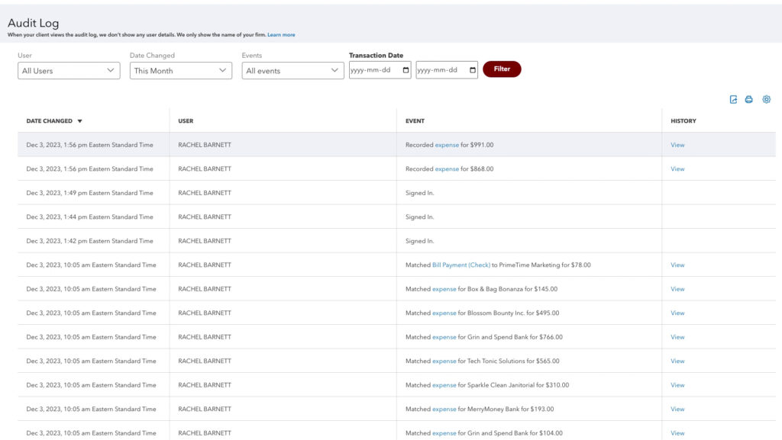Open the calendar picker for the start date
The image size is (782, 440).
click(405, 69)
